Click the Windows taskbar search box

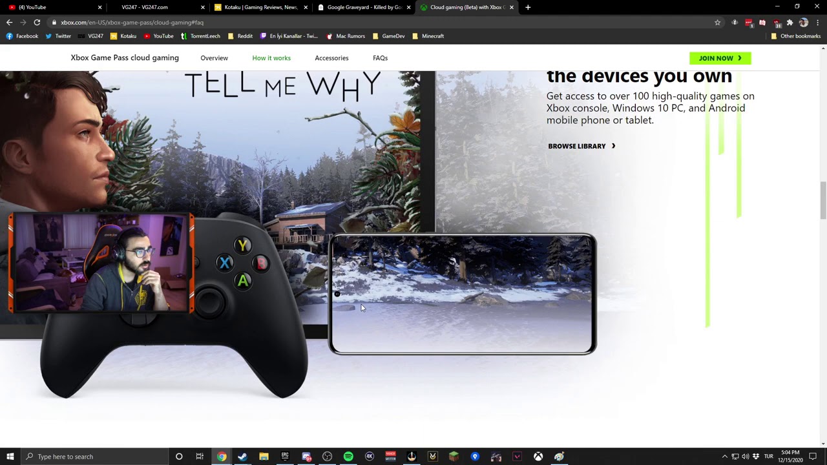95,457
